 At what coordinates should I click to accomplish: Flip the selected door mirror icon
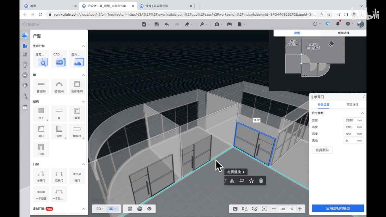pos(232,181)
